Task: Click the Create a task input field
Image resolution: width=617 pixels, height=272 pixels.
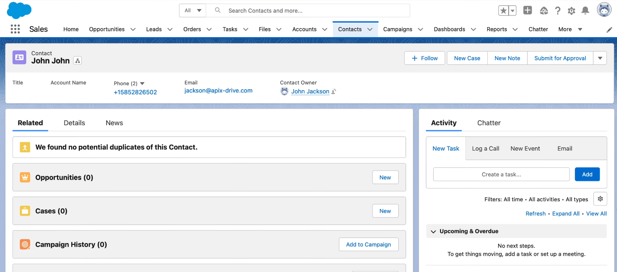Action: [x=501, y=175]
